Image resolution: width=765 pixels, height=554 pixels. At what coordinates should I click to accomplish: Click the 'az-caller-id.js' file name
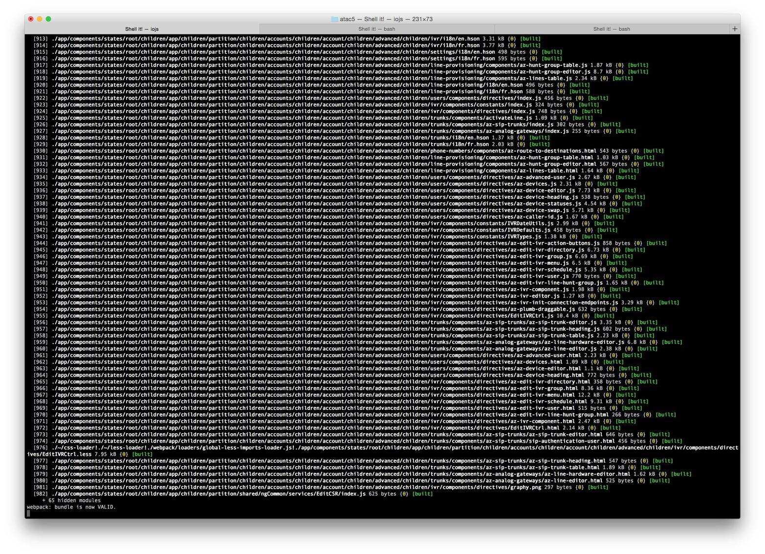point(540,216)
